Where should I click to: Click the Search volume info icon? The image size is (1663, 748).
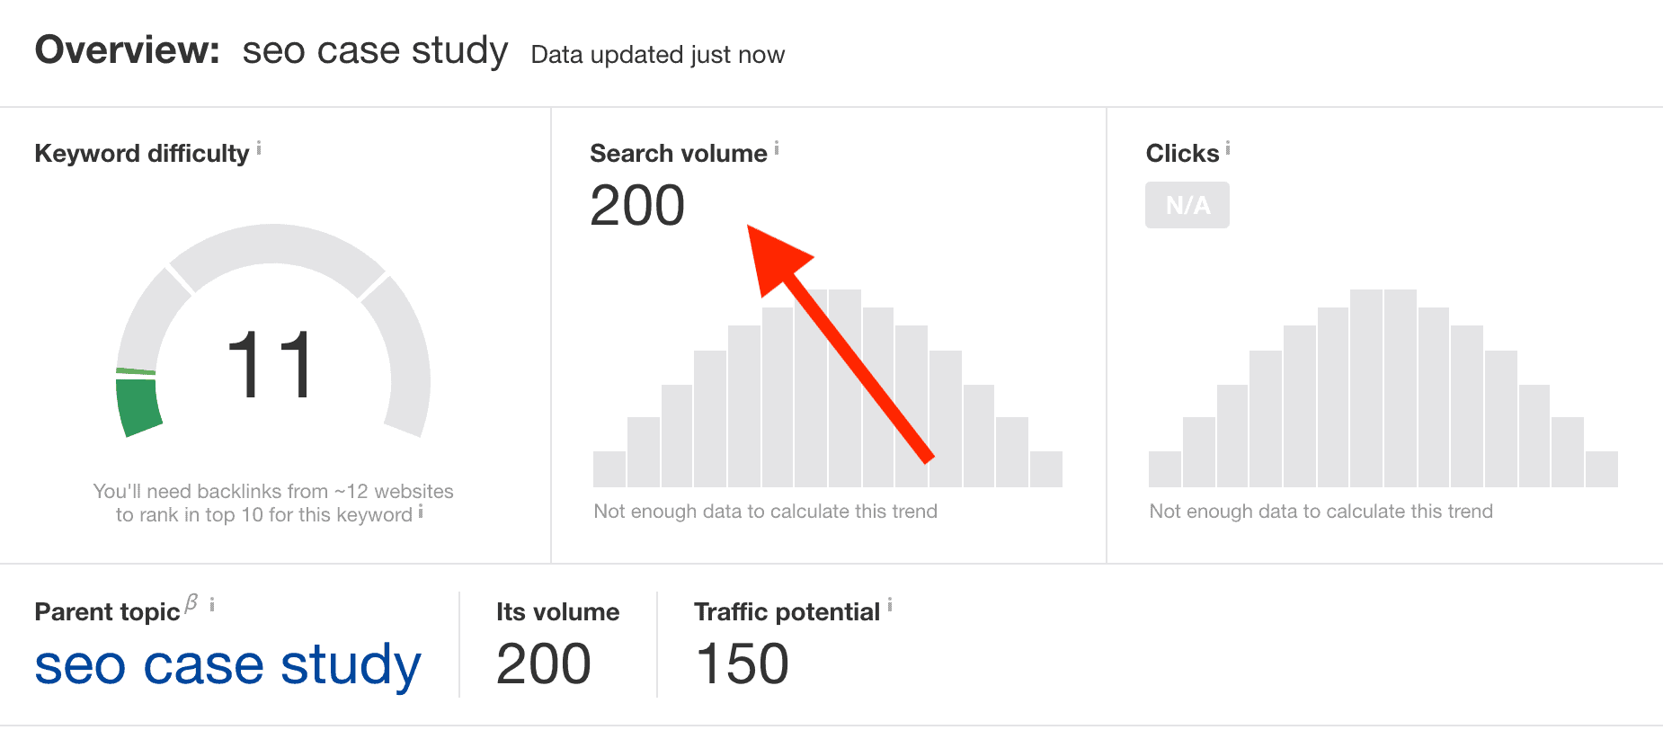(x=775, y=146)
